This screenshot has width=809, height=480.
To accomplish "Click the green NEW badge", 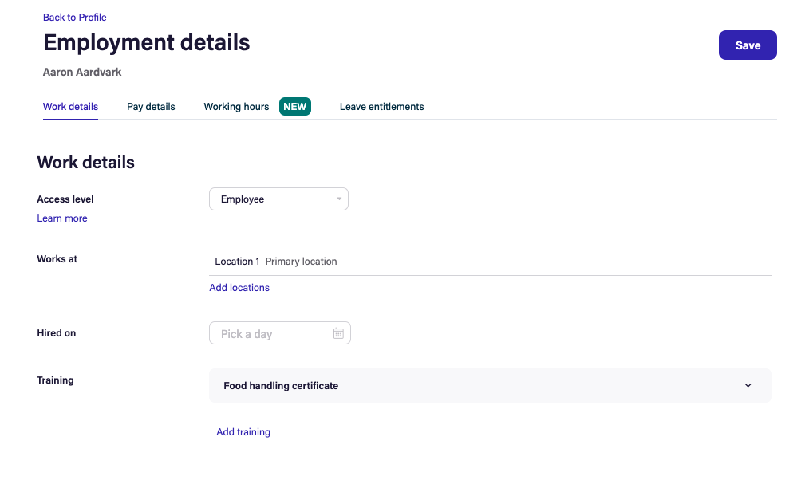I will (x=294, y=107).
